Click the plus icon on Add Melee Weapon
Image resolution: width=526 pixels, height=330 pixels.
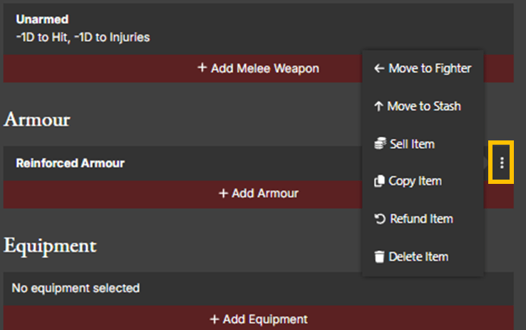click(x=202, y=68)
